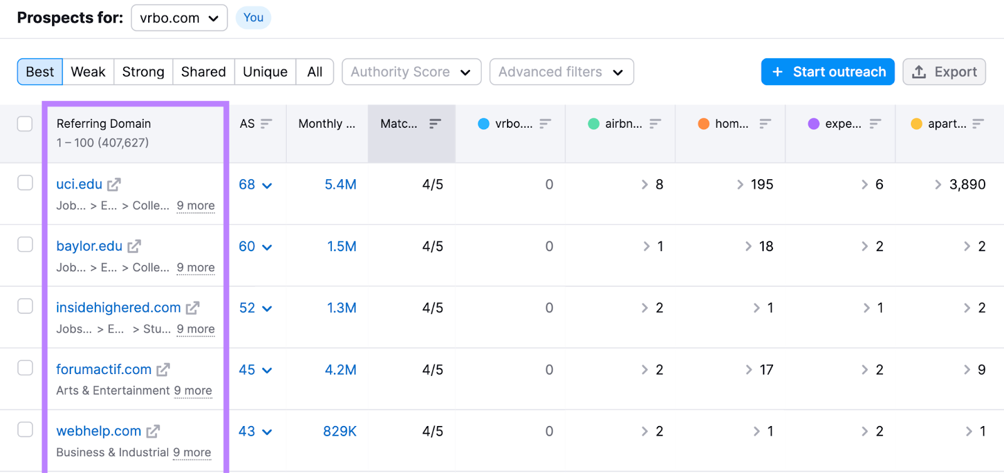Open the vrbo.com prospects dropdown
Viewport: 1004px width, 473px height.
click(x=179, y=18)
